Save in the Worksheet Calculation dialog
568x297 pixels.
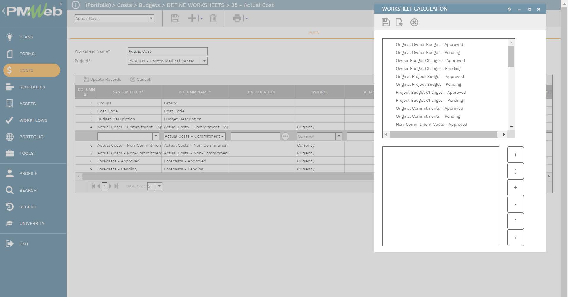(x=385, y=22)
